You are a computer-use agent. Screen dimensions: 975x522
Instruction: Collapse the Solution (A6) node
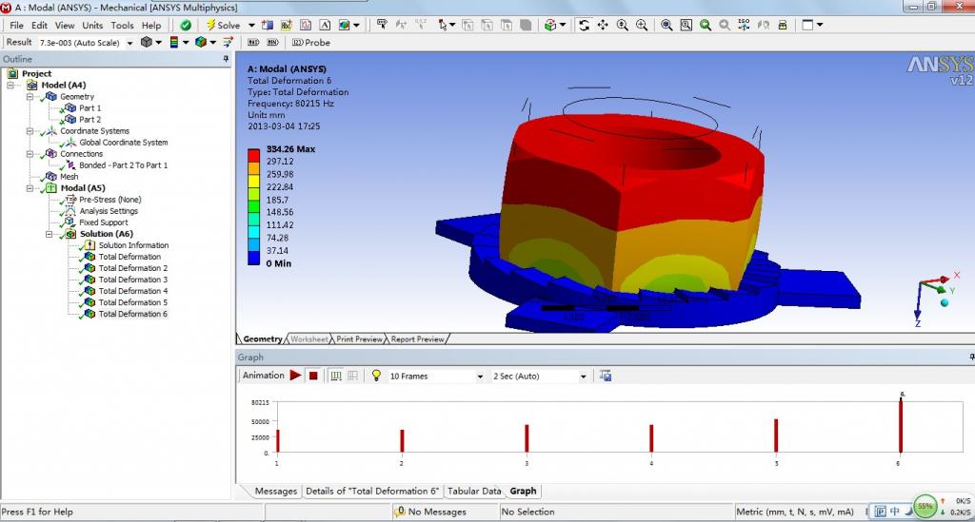coord(50,234)
